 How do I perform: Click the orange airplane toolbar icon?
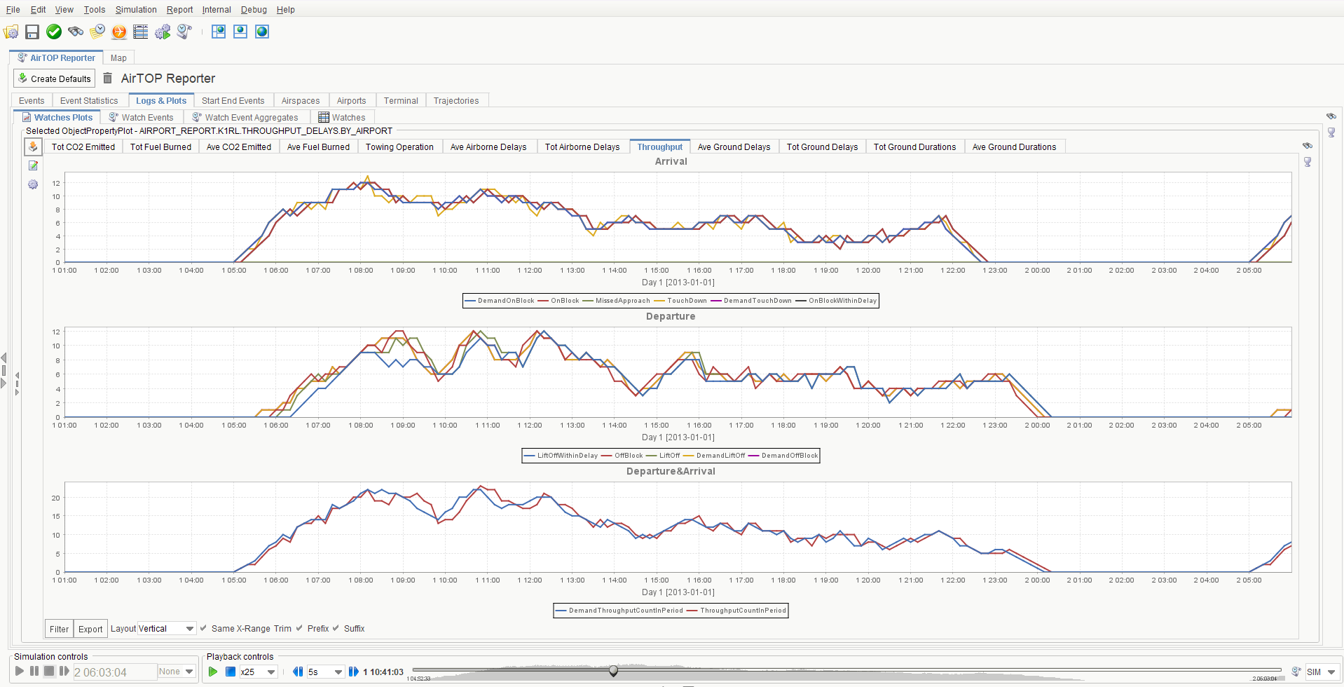tap(119, 32)
